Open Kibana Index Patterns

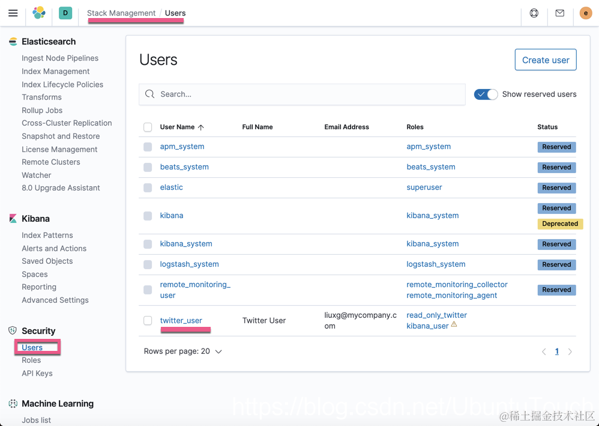(47, 235)
